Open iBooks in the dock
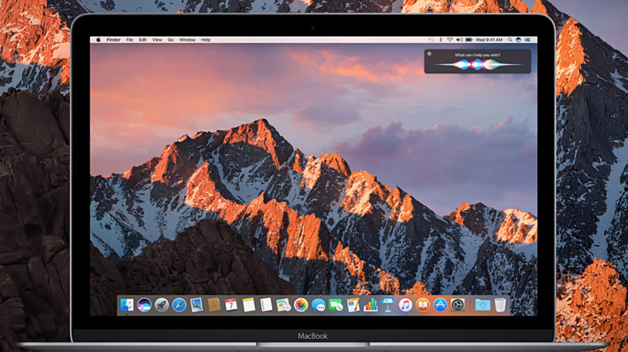 (422, 305)
